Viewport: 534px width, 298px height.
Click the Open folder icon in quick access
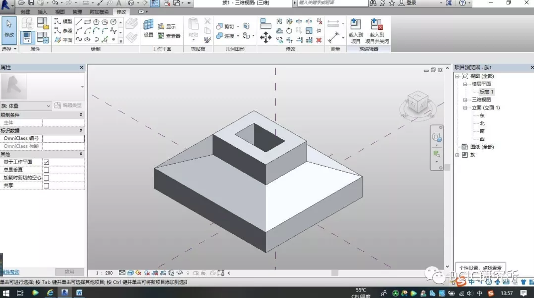pos(21,2)
